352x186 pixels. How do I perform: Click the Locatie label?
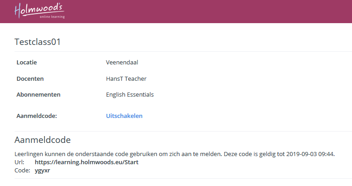27,62
